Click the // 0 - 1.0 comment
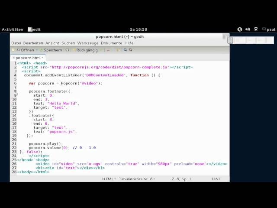This screenshot has height=208, width=277. [84, 148]
